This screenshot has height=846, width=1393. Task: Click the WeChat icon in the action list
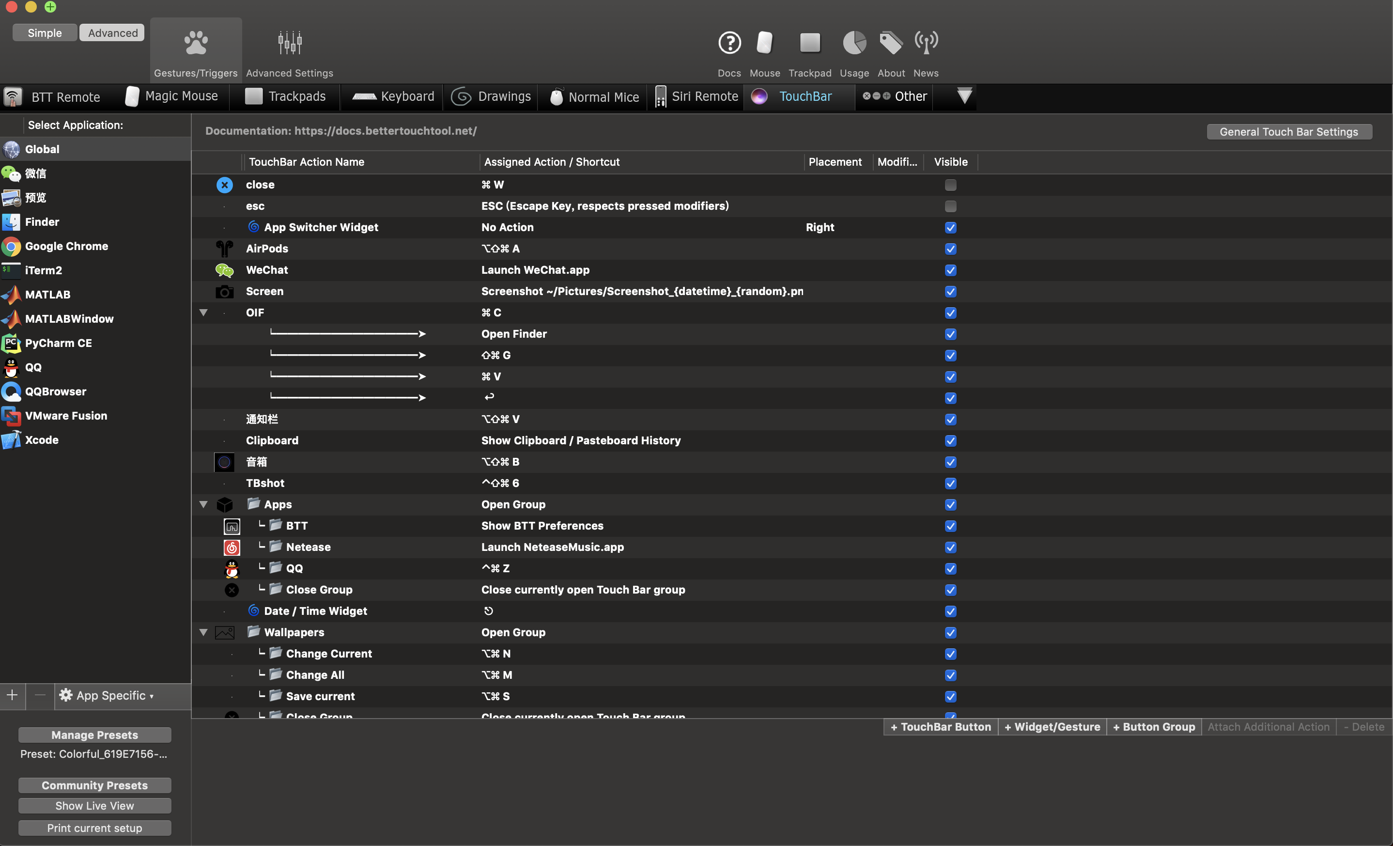click(x=224, y=270)
